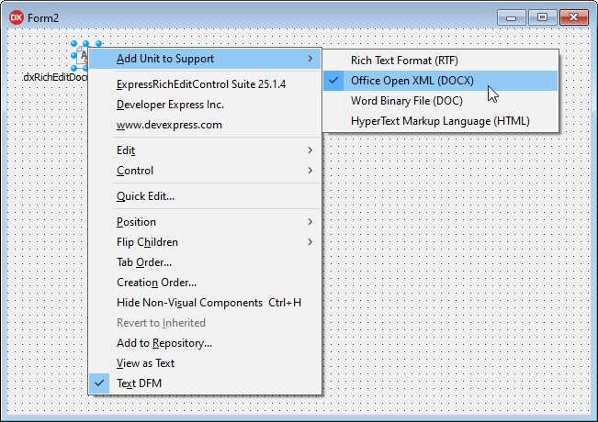Choose Word Binary File (DOC)
Screen dimensions: 598x422
click(x=441, y=101)
